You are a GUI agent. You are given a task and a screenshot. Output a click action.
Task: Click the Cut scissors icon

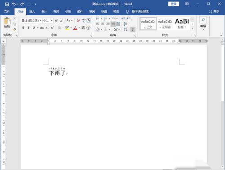(x=14, y=18)
